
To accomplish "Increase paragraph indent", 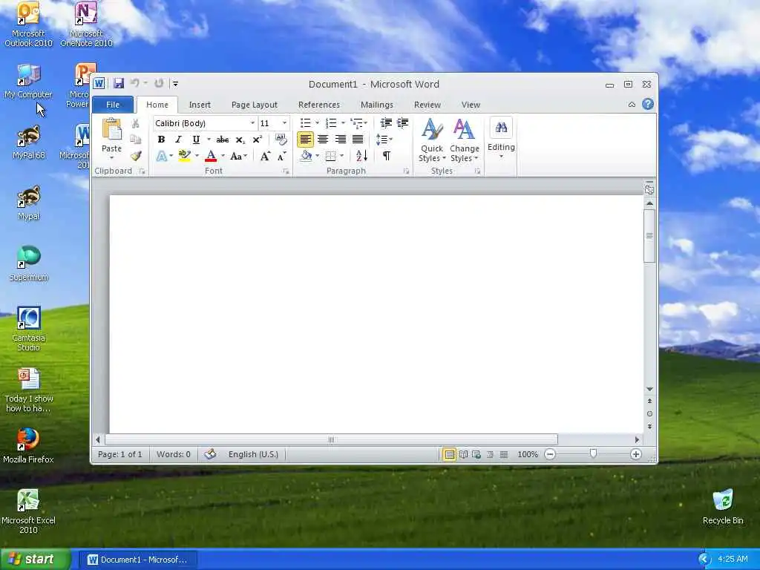I will click(403, 123).
